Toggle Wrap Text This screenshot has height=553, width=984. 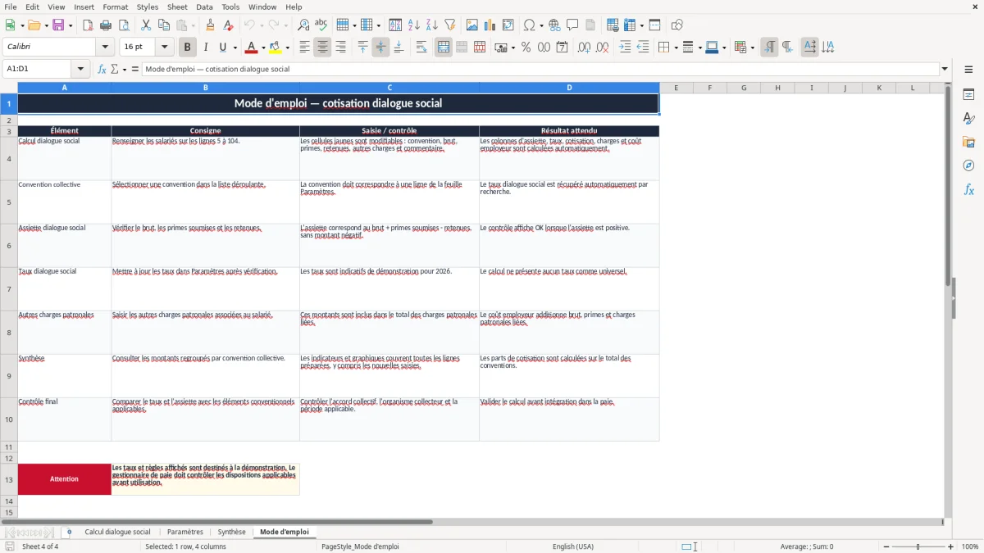(421, 48)
